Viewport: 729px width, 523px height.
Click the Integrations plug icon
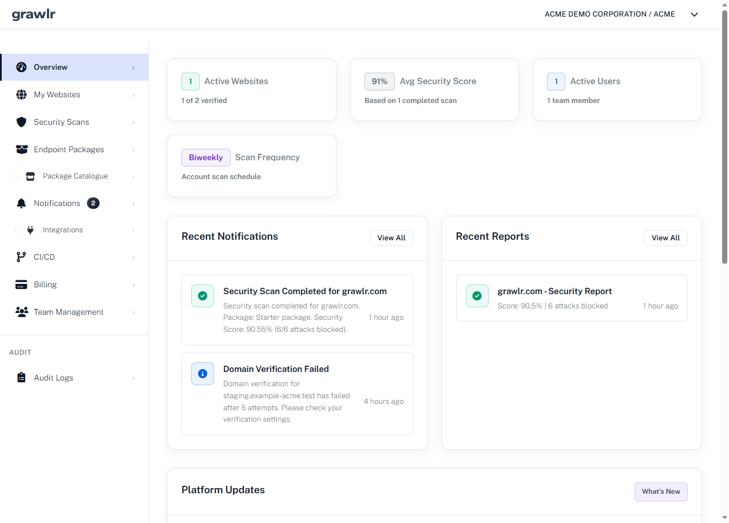pos(30,230)
